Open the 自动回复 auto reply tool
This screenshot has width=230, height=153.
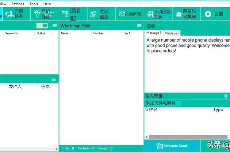[130, 14]
